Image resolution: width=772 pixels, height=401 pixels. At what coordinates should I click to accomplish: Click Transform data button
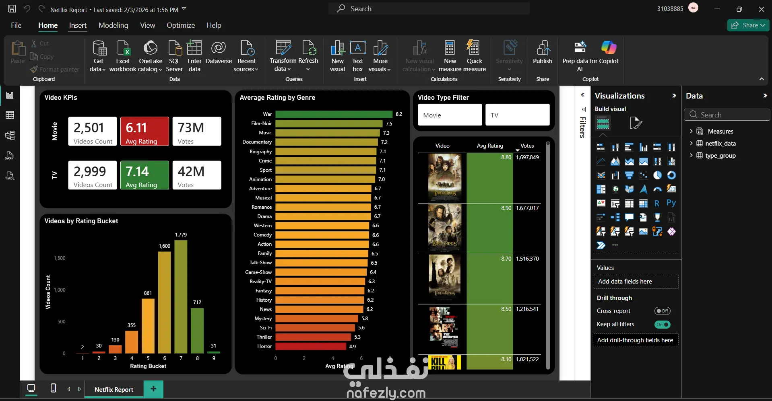pos(283,56)
